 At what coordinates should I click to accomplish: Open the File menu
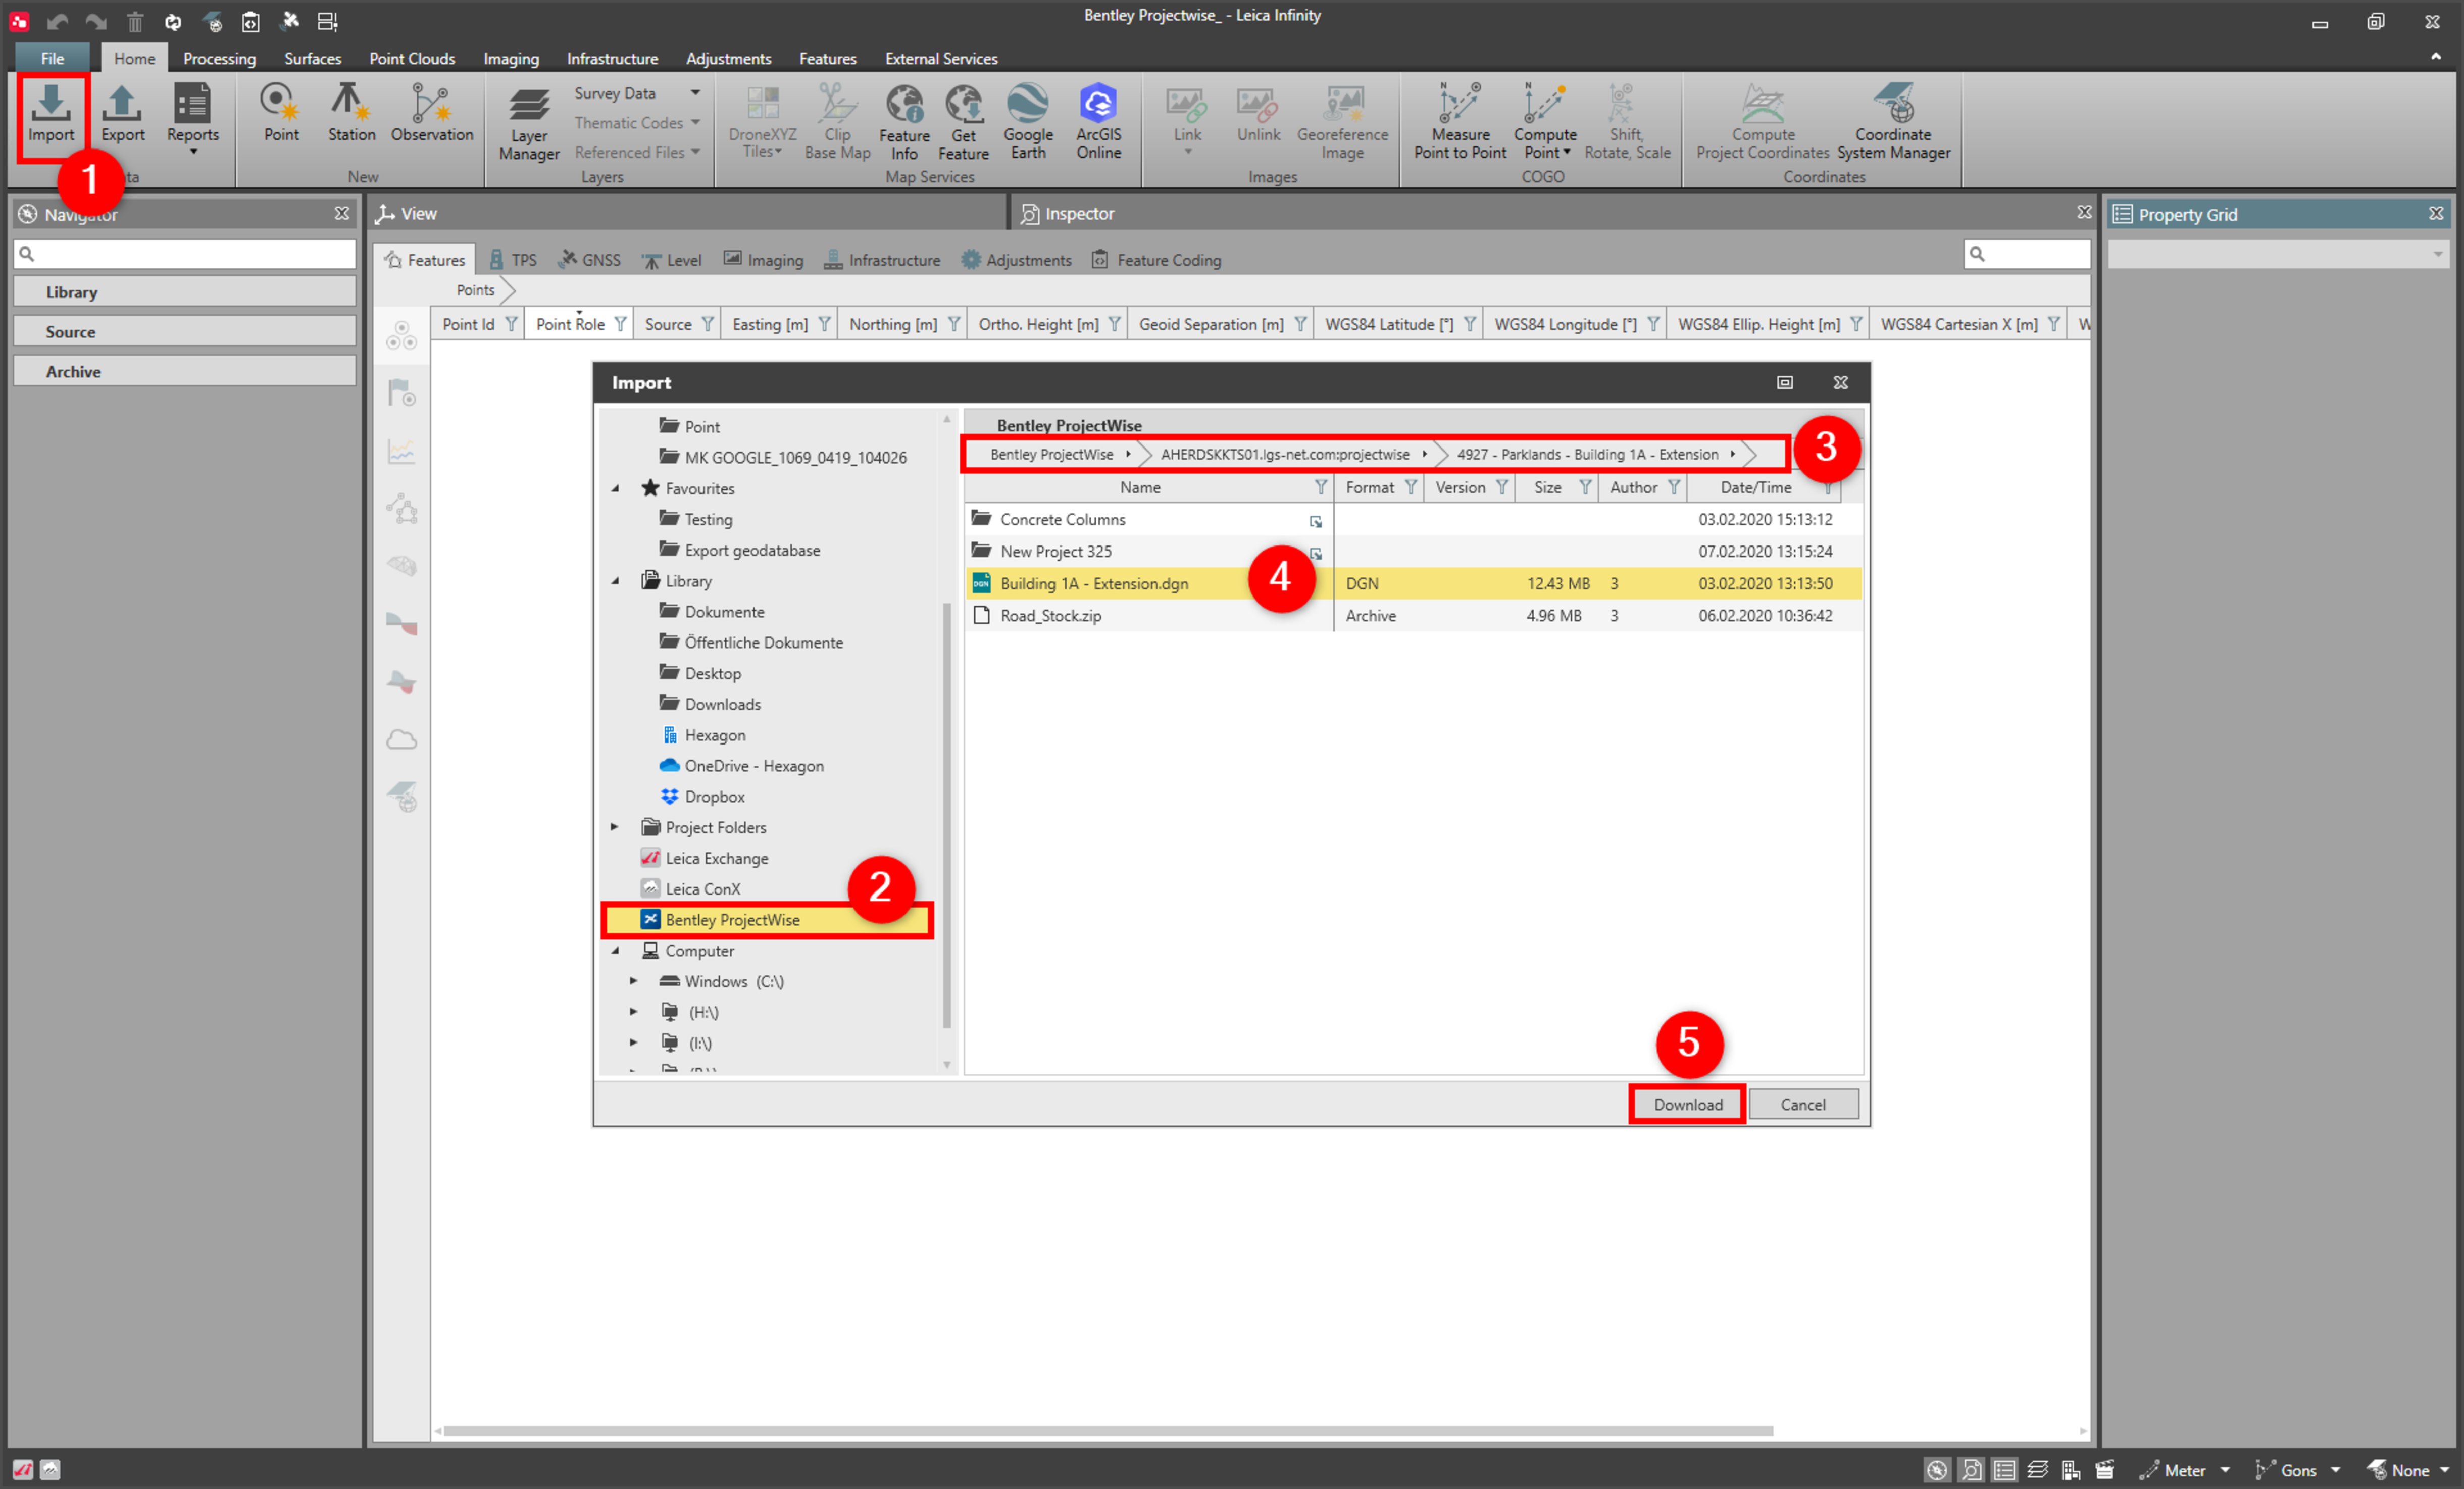coord(52,58)
